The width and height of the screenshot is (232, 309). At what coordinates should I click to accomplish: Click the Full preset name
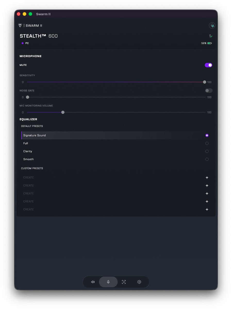tap(26, 143)
